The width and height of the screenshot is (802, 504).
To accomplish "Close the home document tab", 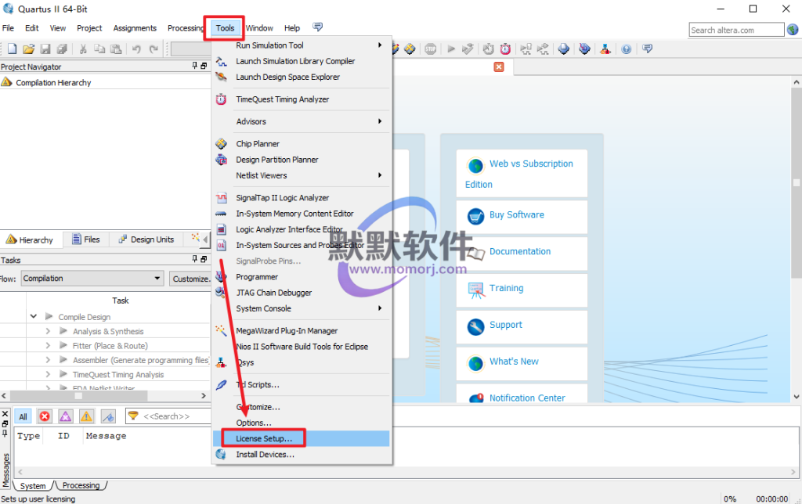I will (499, 67).
